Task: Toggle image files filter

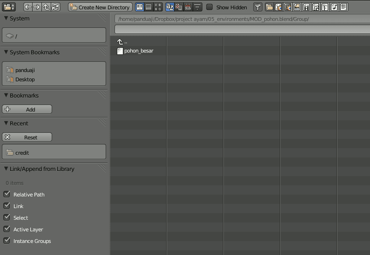Action: 297,7
